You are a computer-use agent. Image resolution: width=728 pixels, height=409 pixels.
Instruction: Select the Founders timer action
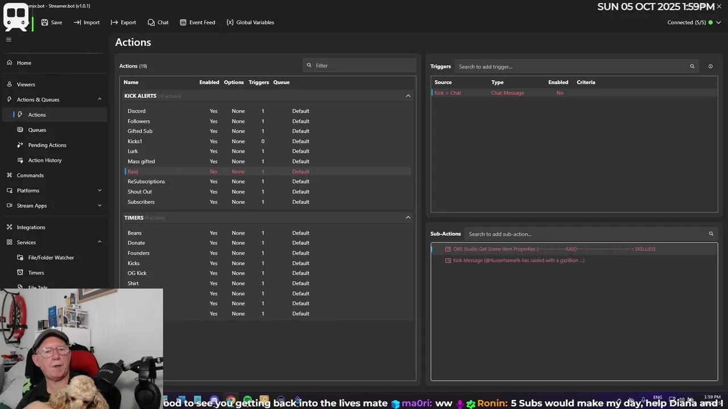pos(267,253)
